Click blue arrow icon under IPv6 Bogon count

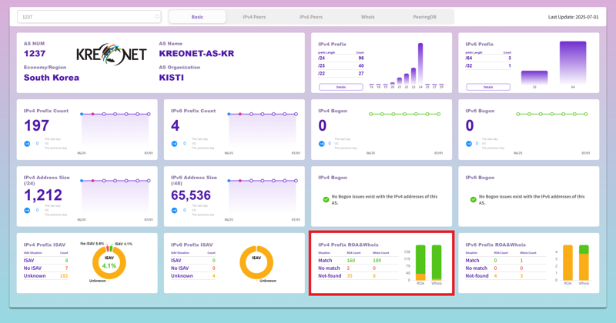469,144
